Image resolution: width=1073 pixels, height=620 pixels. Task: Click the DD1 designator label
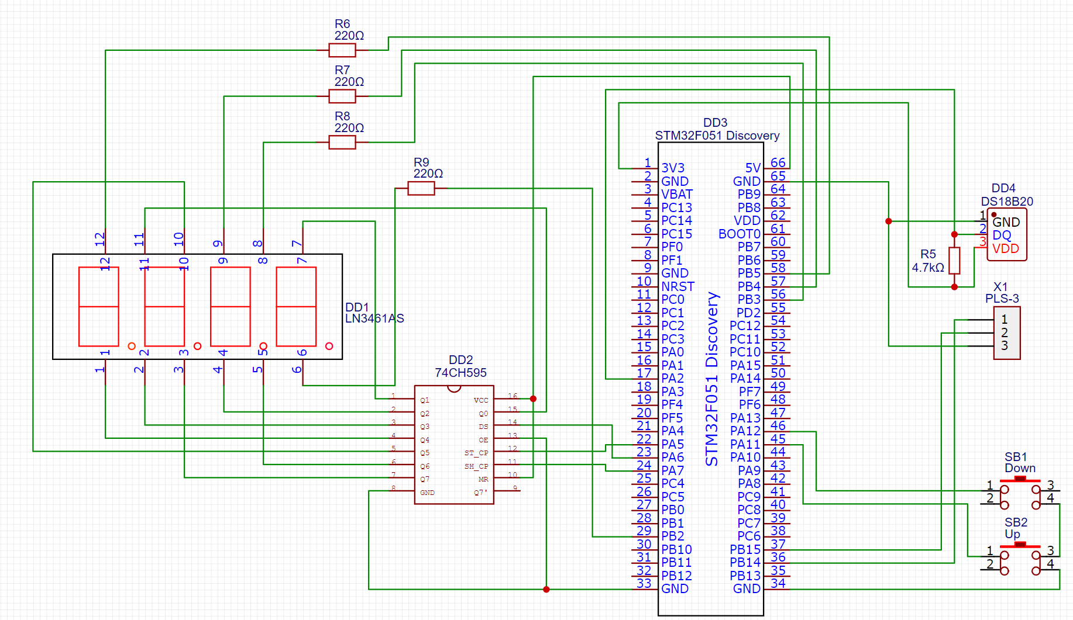[357, 307]
